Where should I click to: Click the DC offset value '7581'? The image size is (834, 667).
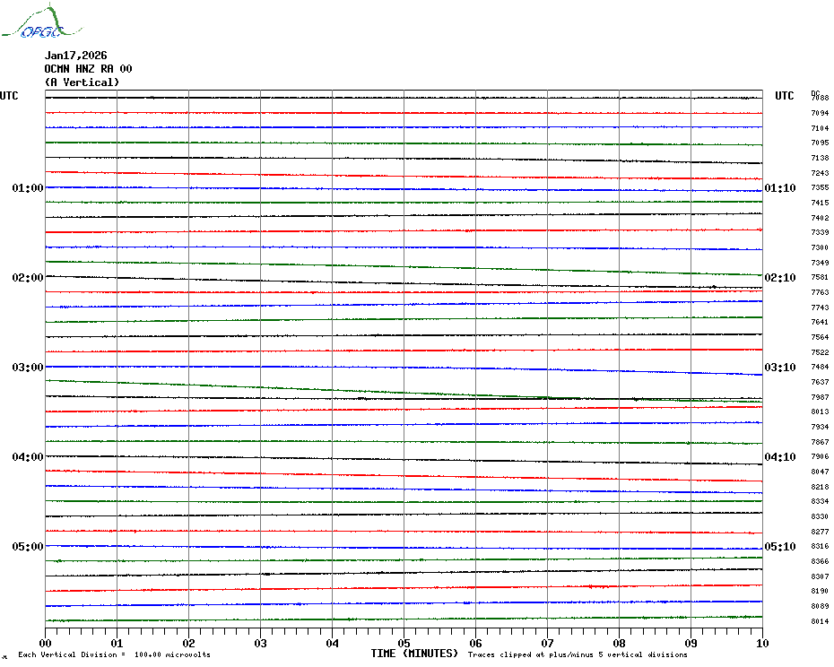(x=820, y=277)
